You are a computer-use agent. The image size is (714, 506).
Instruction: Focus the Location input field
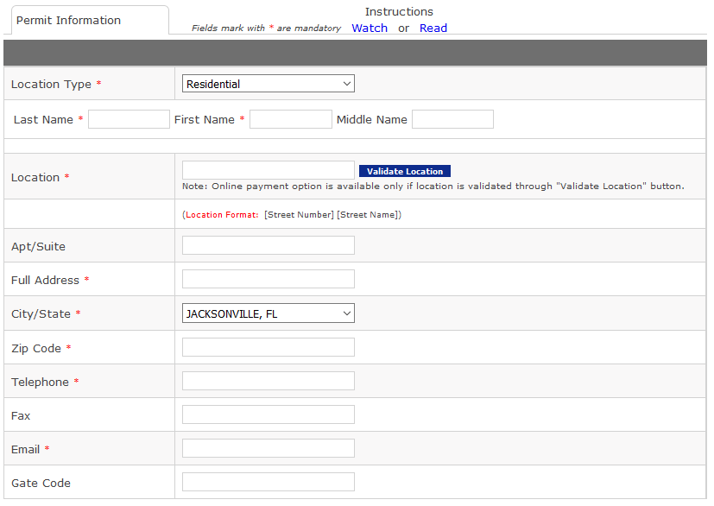point(269,170)
